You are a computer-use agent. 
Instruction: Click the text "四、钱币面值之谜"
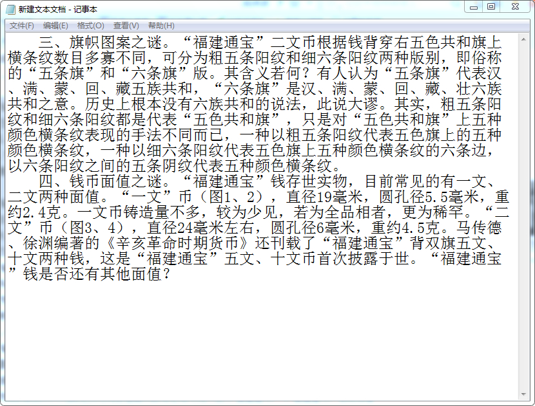[x=101, y=181]
